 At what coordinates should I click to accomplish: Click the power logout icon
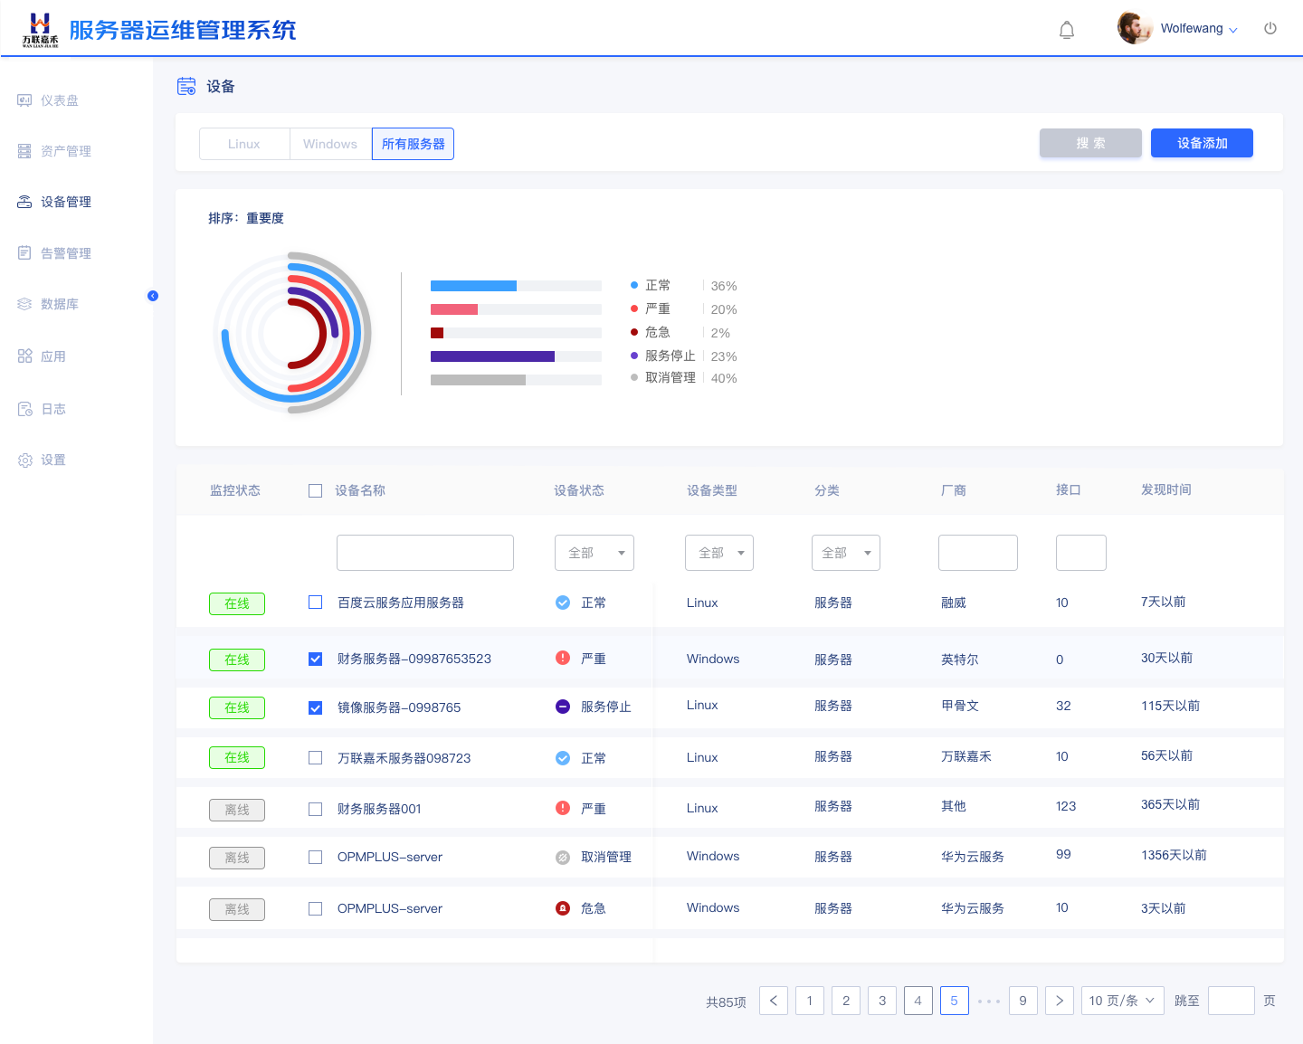click(x=1270, y=29)
